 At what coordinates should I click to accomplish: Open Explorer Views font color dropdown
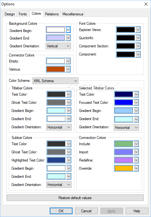click(138, 29)
